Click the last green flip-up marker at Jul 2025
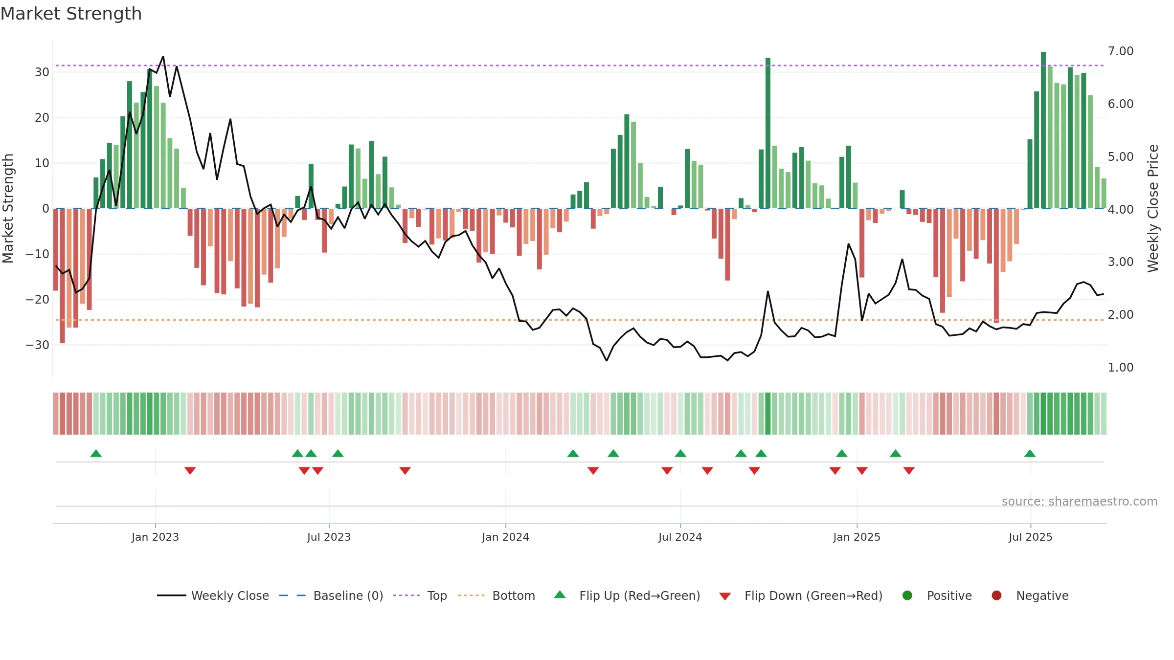Image resolution: width=1174 pixels, height=660 pixels. (1030, 453)
